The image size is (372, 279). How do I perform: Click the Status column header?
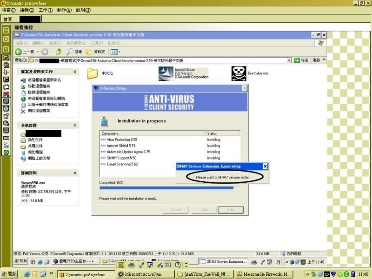[x=223, y=133]
